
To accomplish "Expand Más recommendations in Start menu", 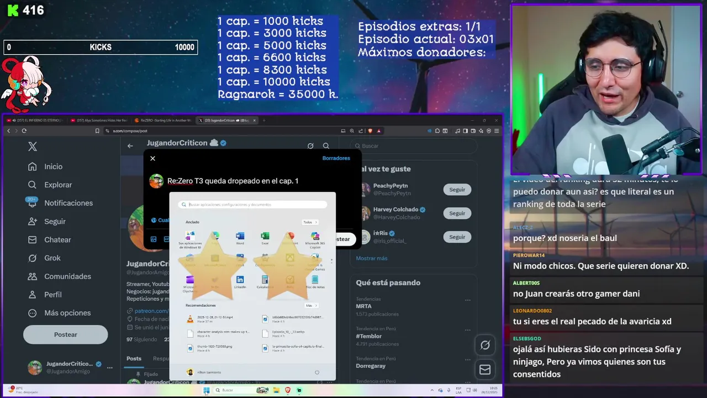I will [x=311, y=305].
